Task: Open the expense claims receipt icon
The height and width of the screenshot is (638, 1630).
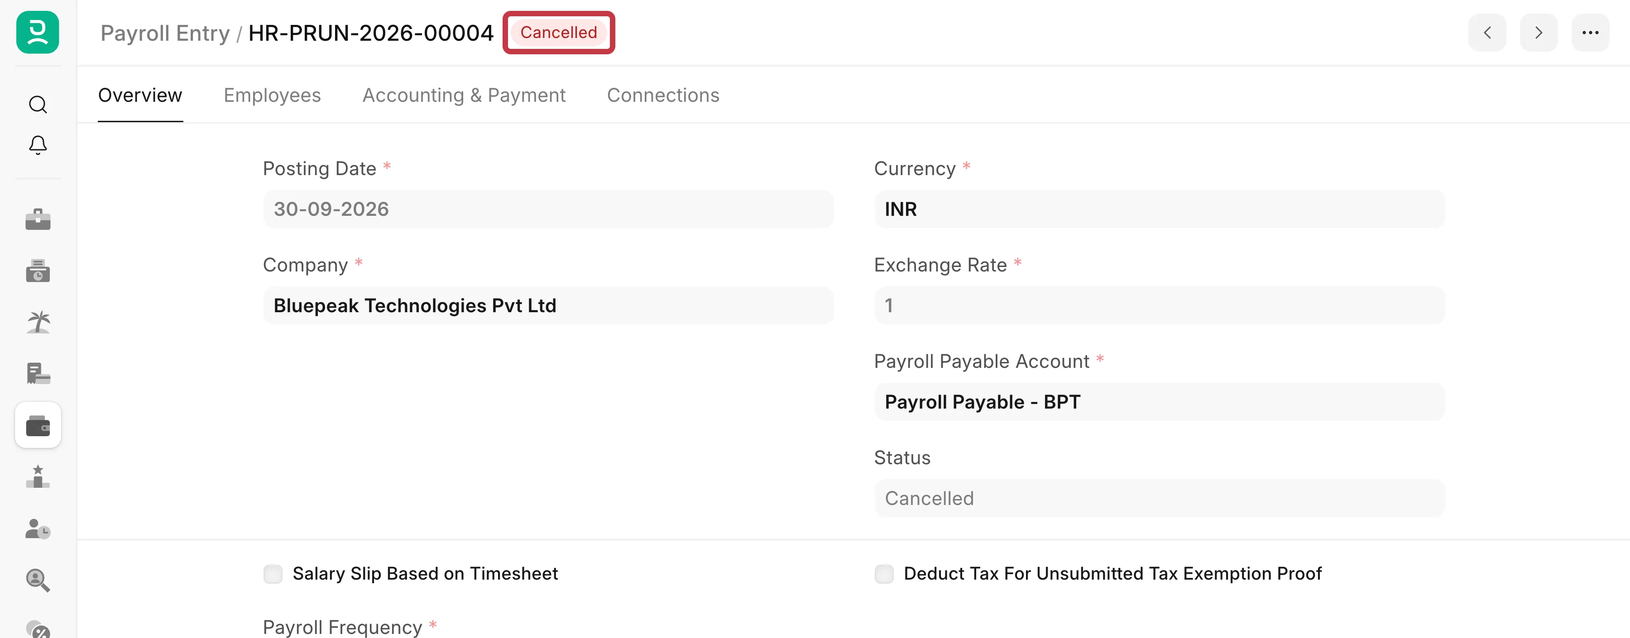Action: pyautogui.click(x=38, y=374)
